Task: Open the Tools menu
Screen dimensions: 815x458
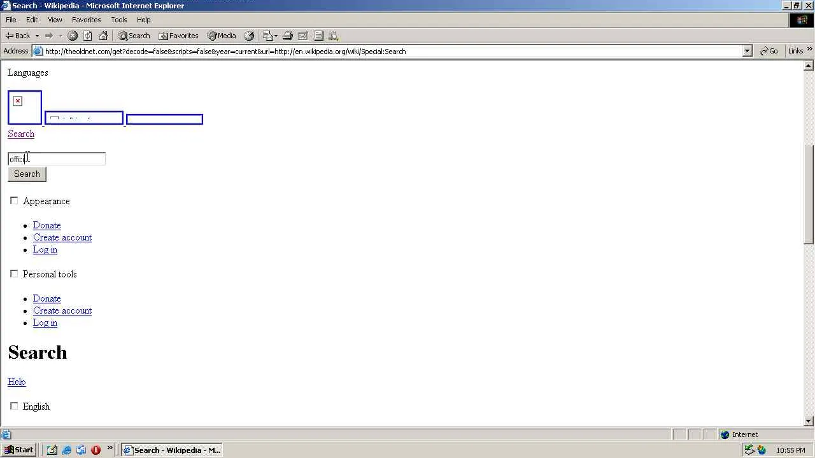Action: tap(119, 20)
